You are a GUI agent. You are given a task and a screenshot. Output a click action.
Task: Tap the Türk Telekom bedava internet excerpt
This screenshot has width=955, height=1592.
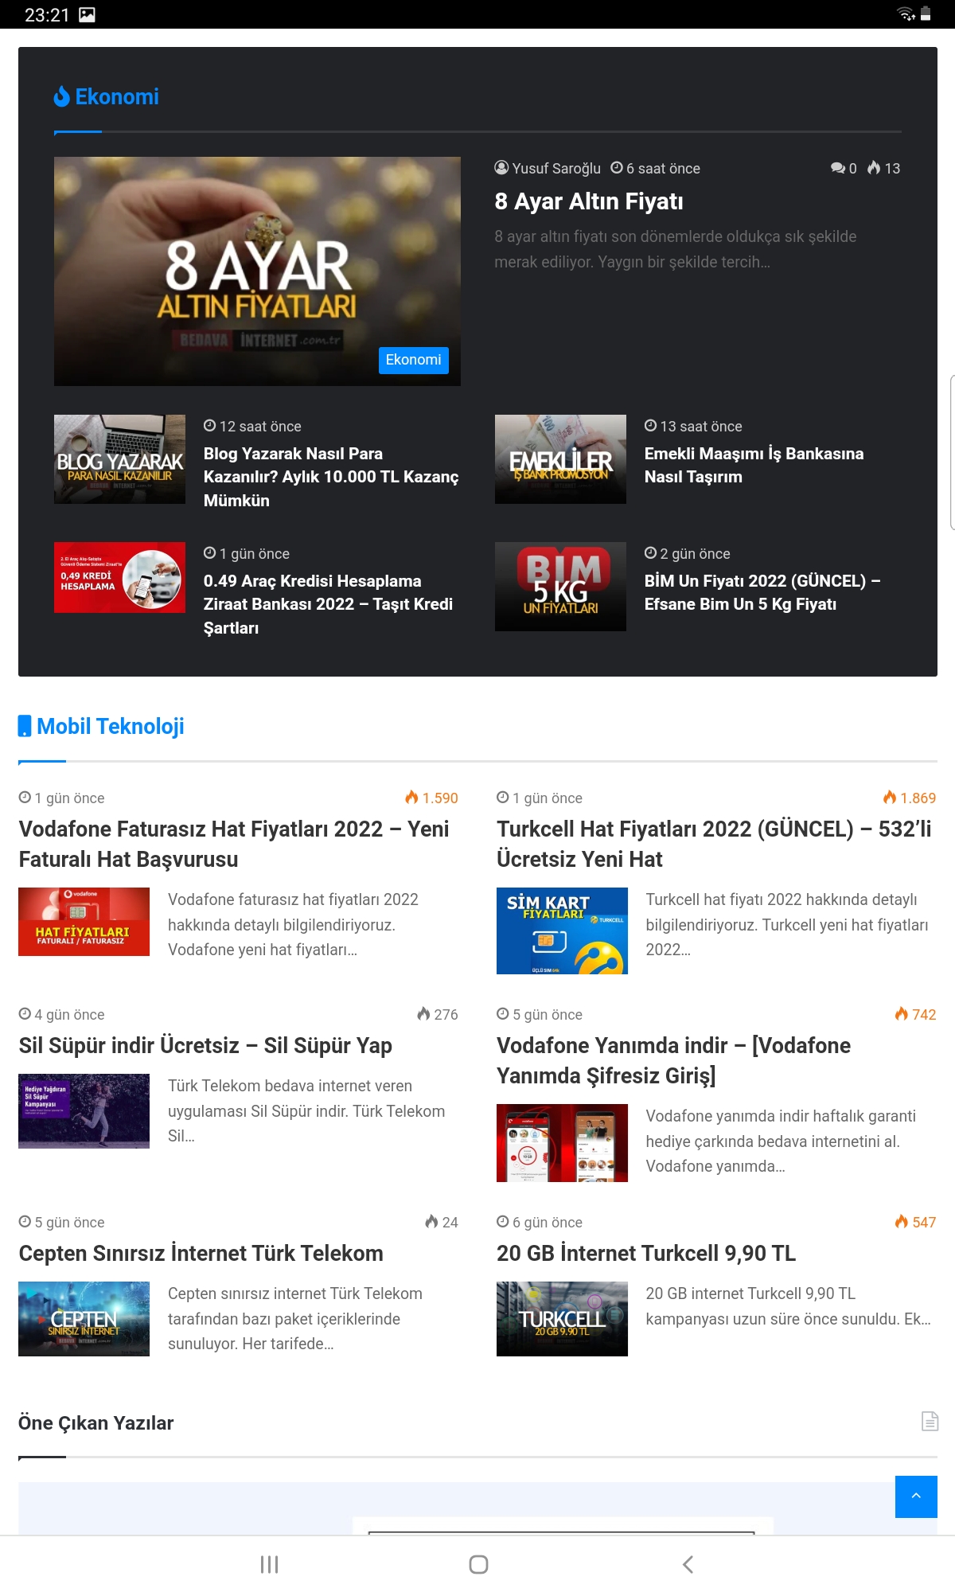tap(306, 1111)
